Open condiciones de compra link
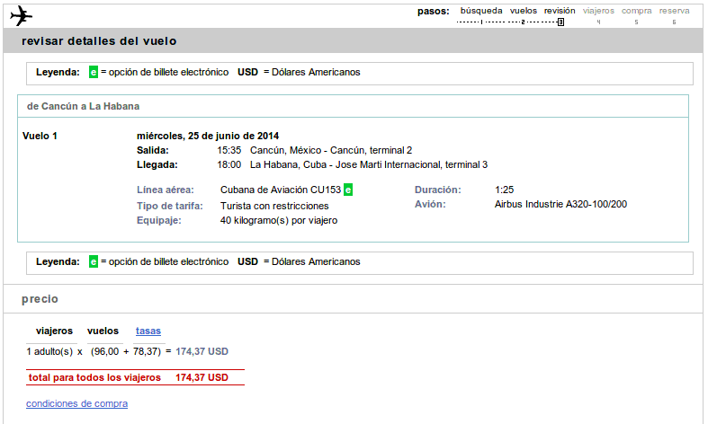The height and width of the screenshot is (424, 708). 76,403
